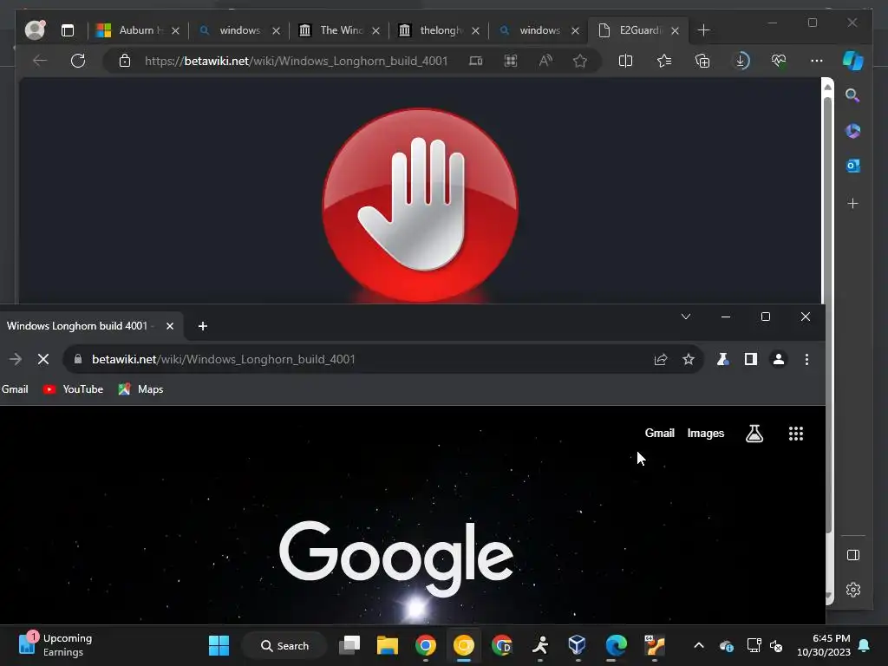The image size is (888, 666).
Task: Open Edge profile avatar
Action: [x=35, y=30]
